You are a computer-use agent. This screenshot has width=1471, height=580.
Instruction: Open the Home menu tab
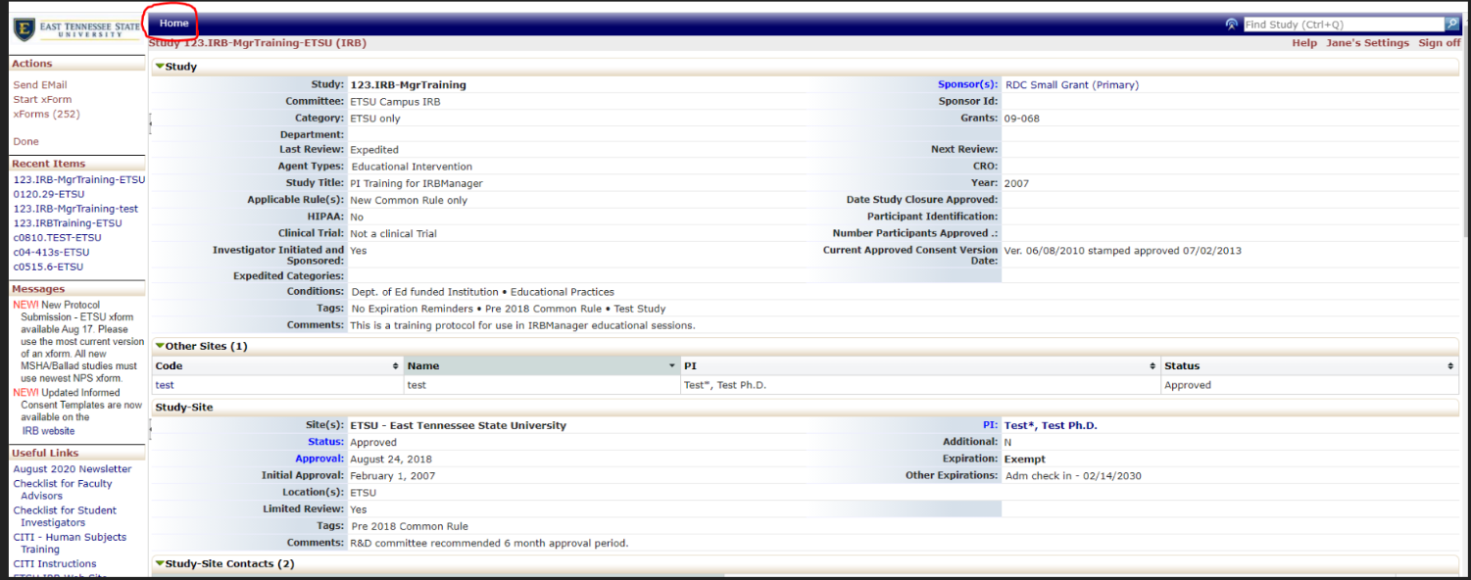click(173, 24)
